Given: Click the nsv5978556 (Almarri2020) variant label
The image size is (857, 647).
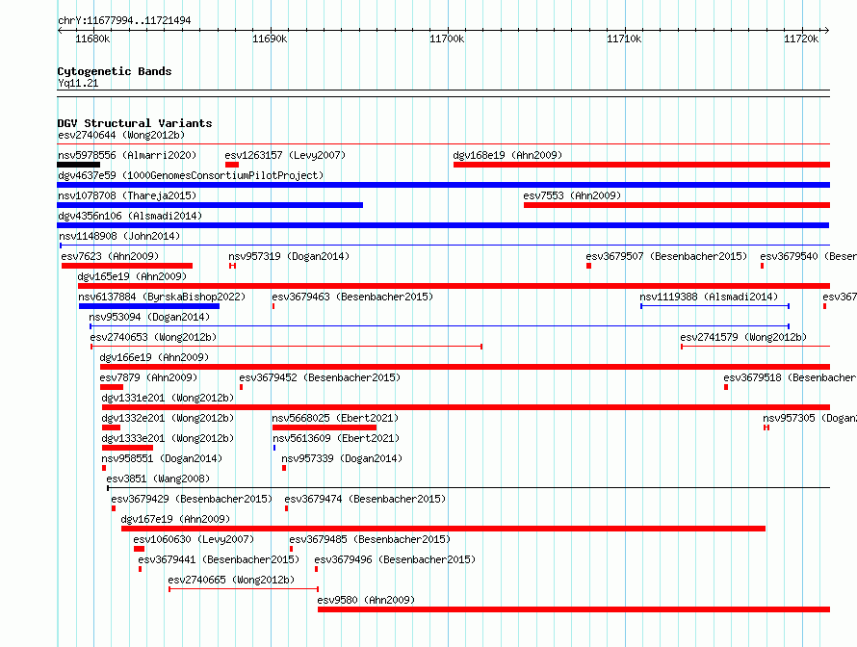Looking at the screenshot, I should point(127,155).
